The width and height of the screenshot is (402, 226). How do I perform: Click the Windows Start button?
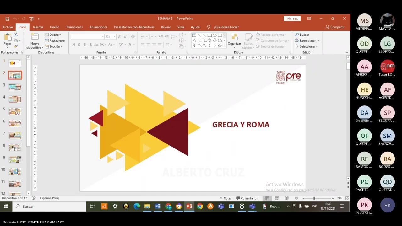coord(6,206)
